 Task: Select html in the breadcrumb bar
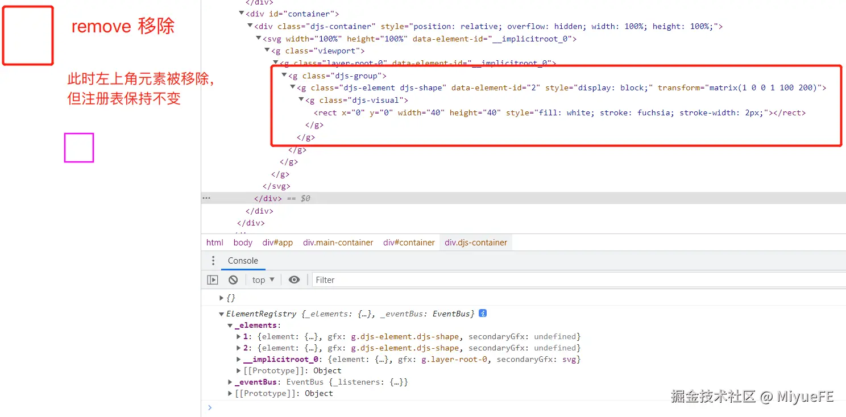tap(215, 243)
